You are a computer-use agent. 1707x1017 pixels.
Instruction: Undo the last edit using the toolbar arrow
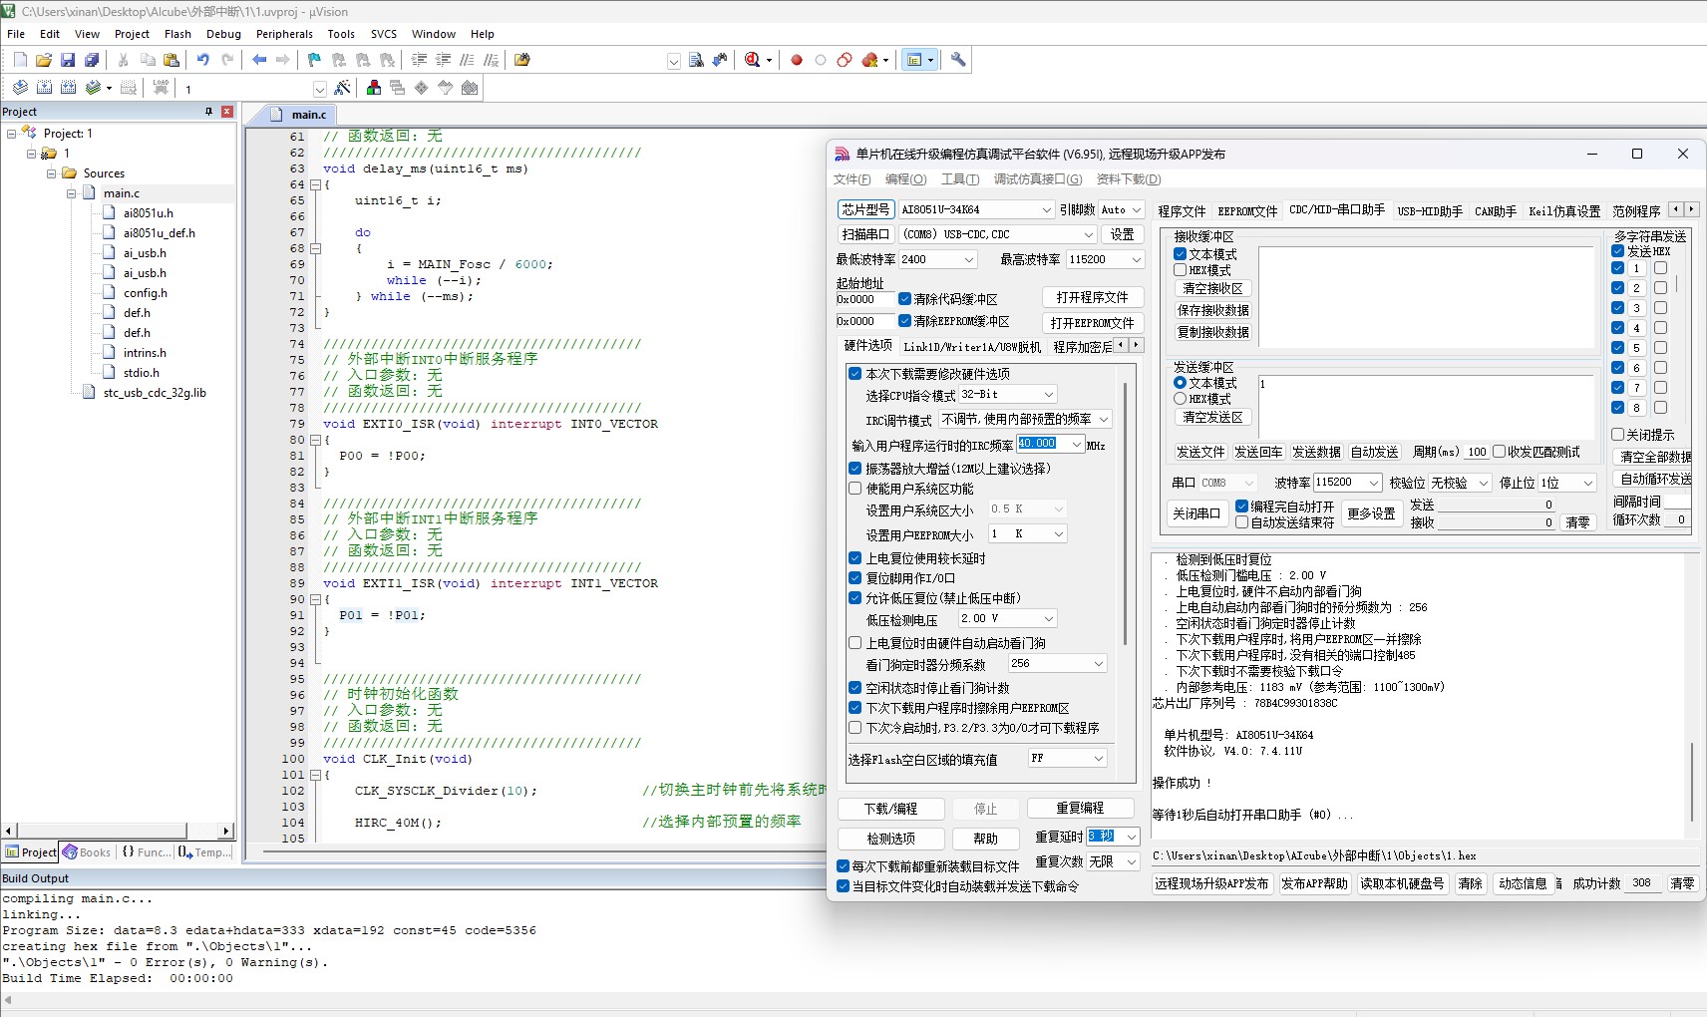click(203, 60)
